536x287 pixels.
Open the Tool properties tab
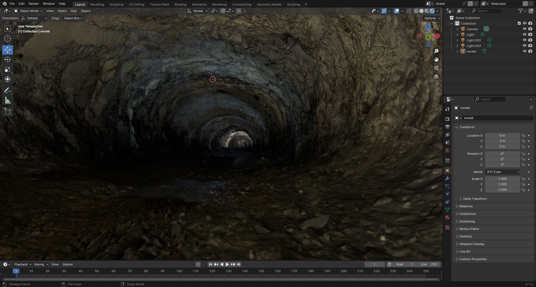(x=447, y=109)
